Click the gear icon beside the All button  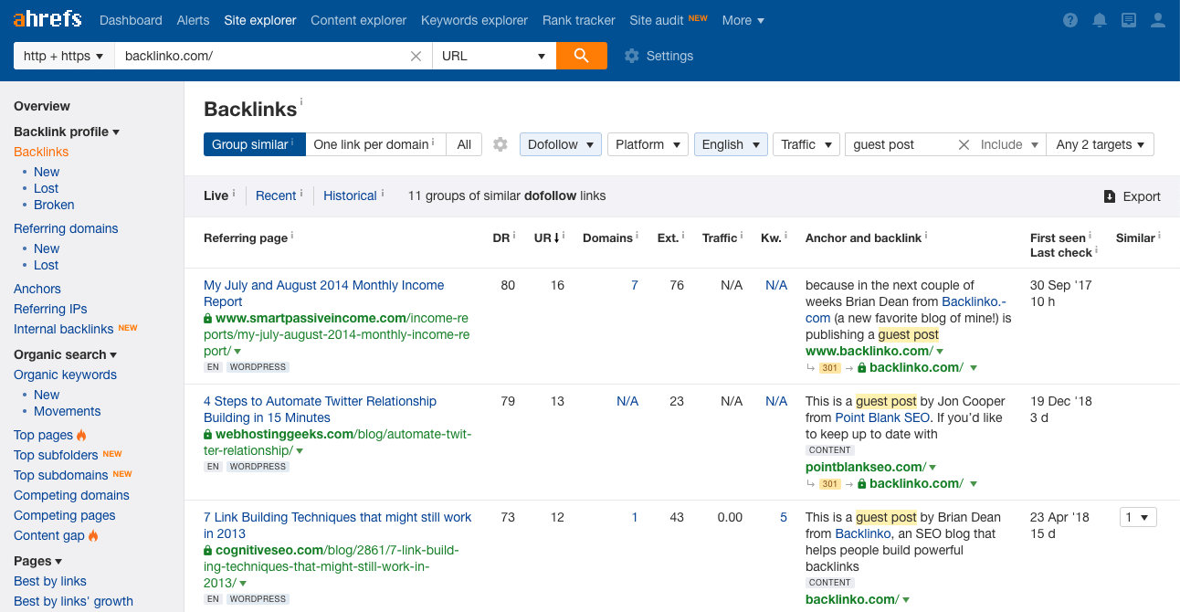tap(500, 144)
